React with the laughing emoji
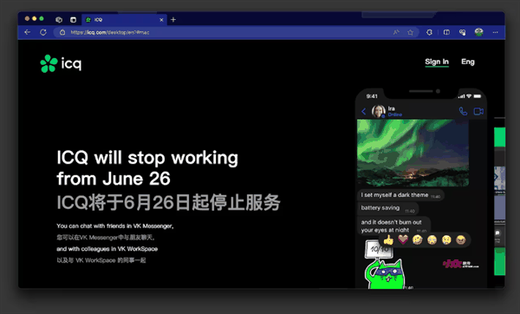The image size is (520, 314). pos(417,239)
